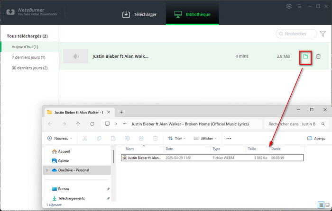Select OneDrive - Personal in navigation pane
Viewport: 332px width, 211px height.
[x=77, y=170]
